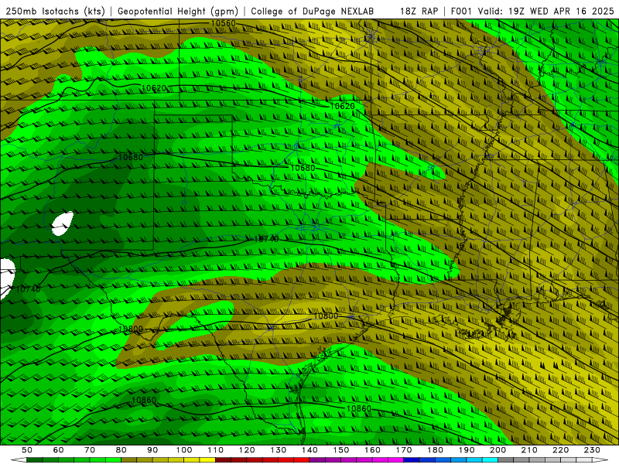Click the colorbar value 180

435,450
